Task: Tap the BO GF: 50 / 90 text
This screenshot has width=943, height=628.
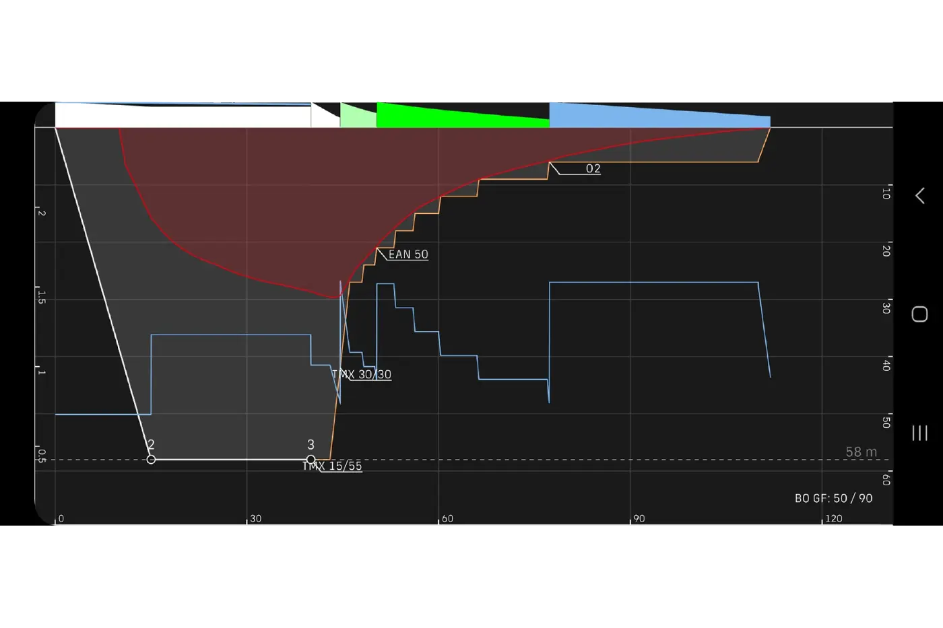Action: coord(833,498)
